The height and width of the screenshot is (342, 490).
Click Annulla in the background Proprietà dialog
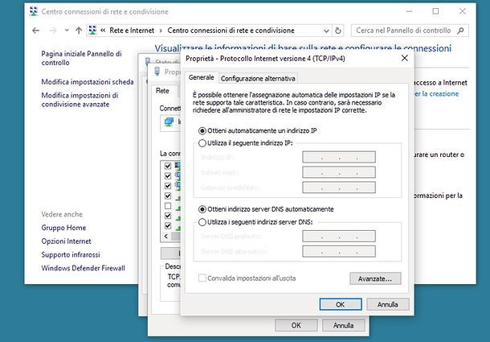(343, 325)
